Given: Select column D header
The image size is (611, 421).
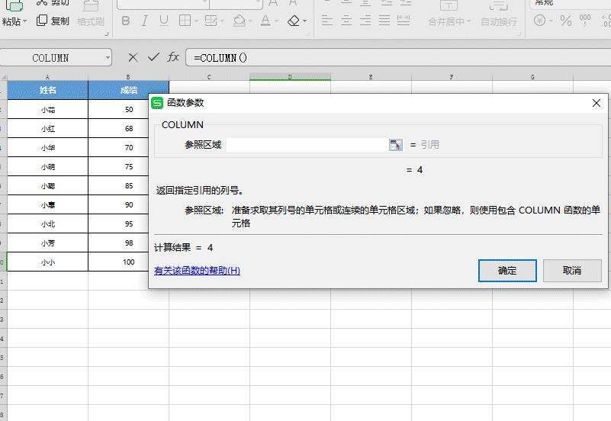Looking at the screenshot, I should pyautogui.click(x=290, y=76).
